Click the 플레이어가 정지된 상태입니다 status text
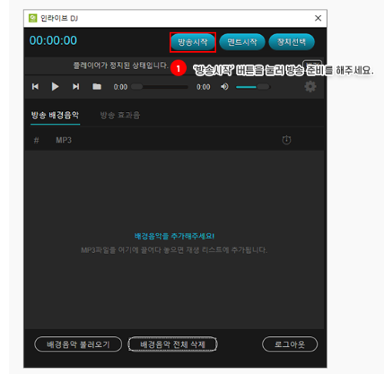 pyautogui.click(x=121, y=65)
